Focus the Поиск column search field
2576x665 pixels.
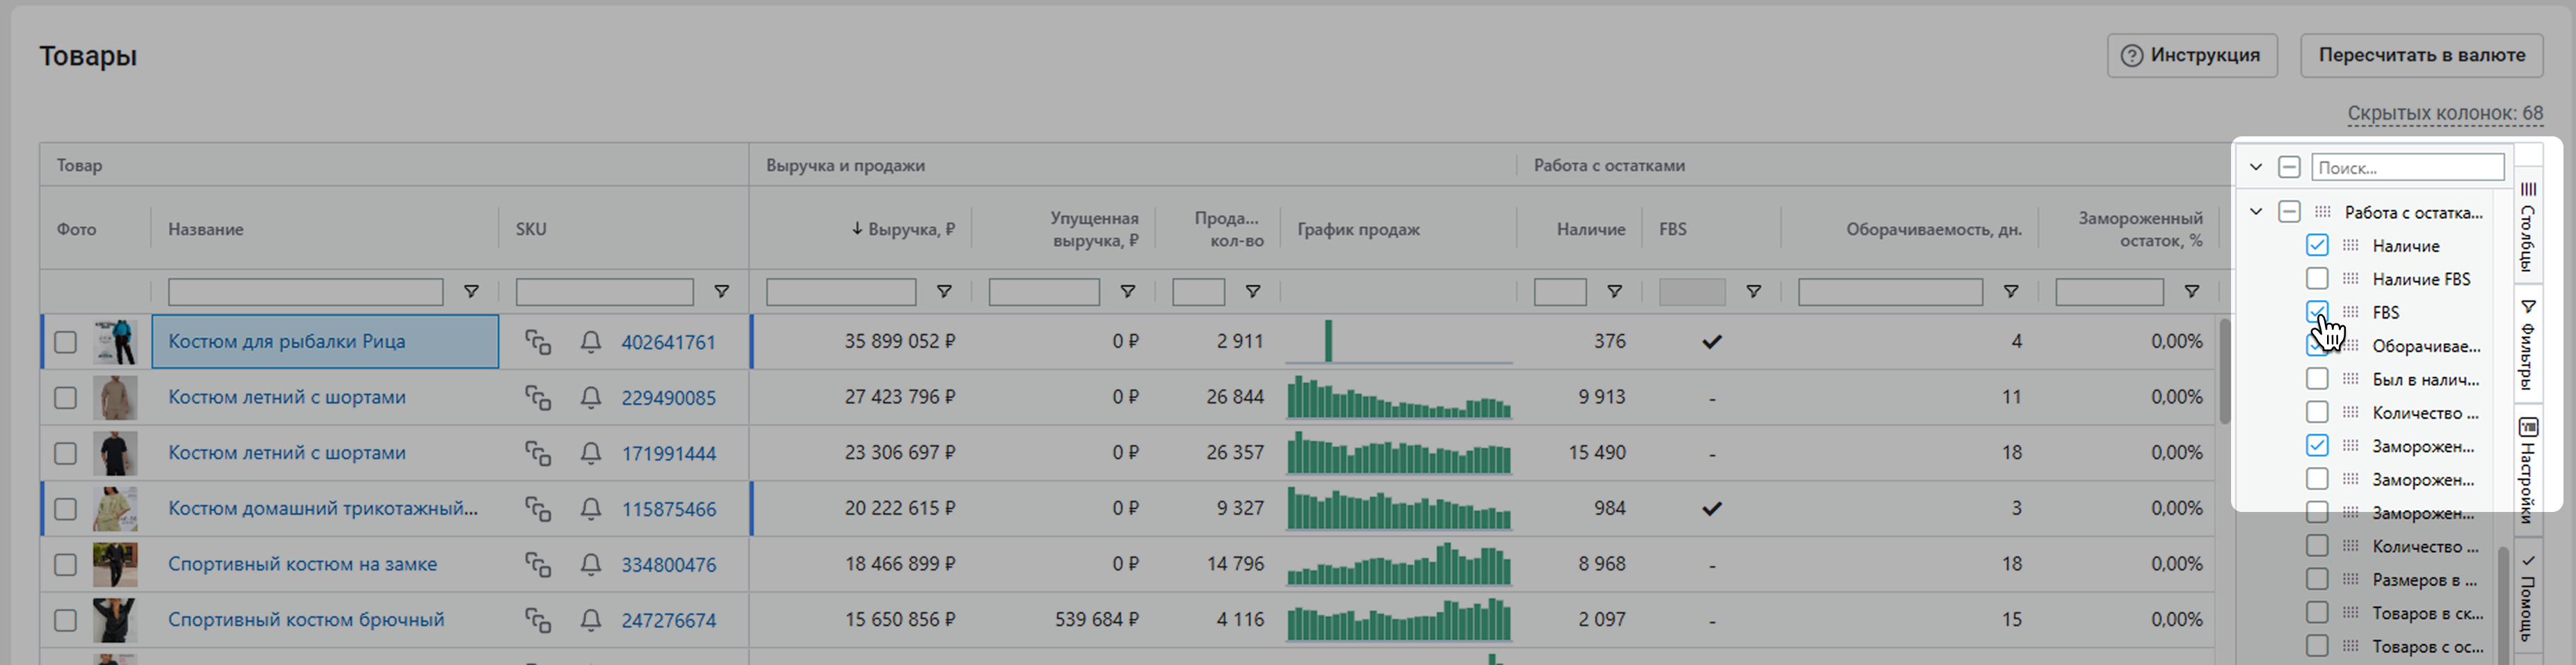(x=2408, y=167)
